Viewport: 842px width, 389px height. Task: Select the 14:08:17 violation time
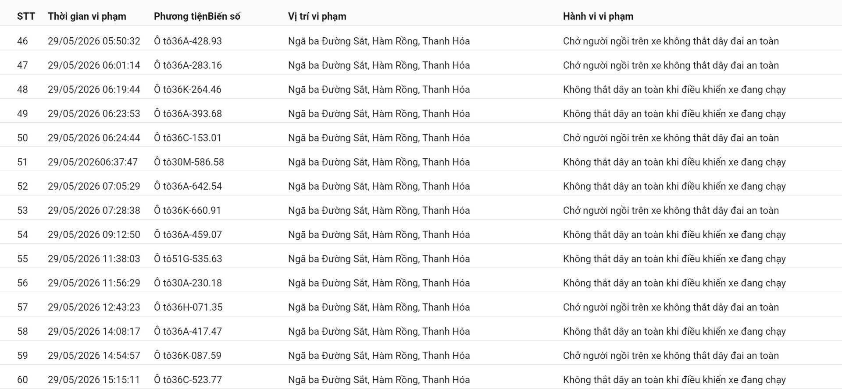pos(94,332)
